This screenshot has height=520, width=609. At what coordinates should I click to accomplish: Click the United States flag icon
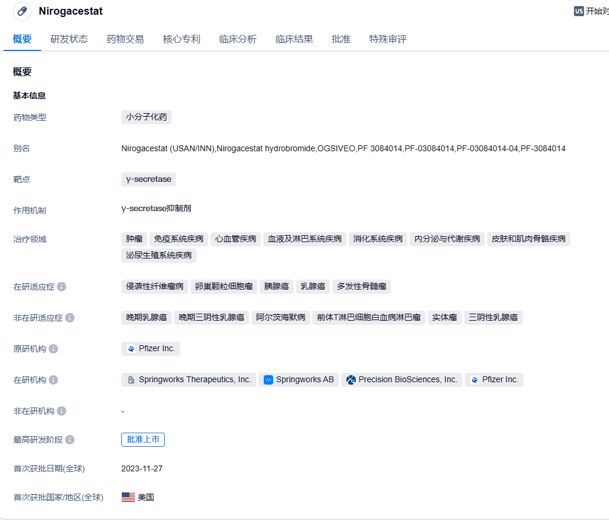tap(128, 497)
